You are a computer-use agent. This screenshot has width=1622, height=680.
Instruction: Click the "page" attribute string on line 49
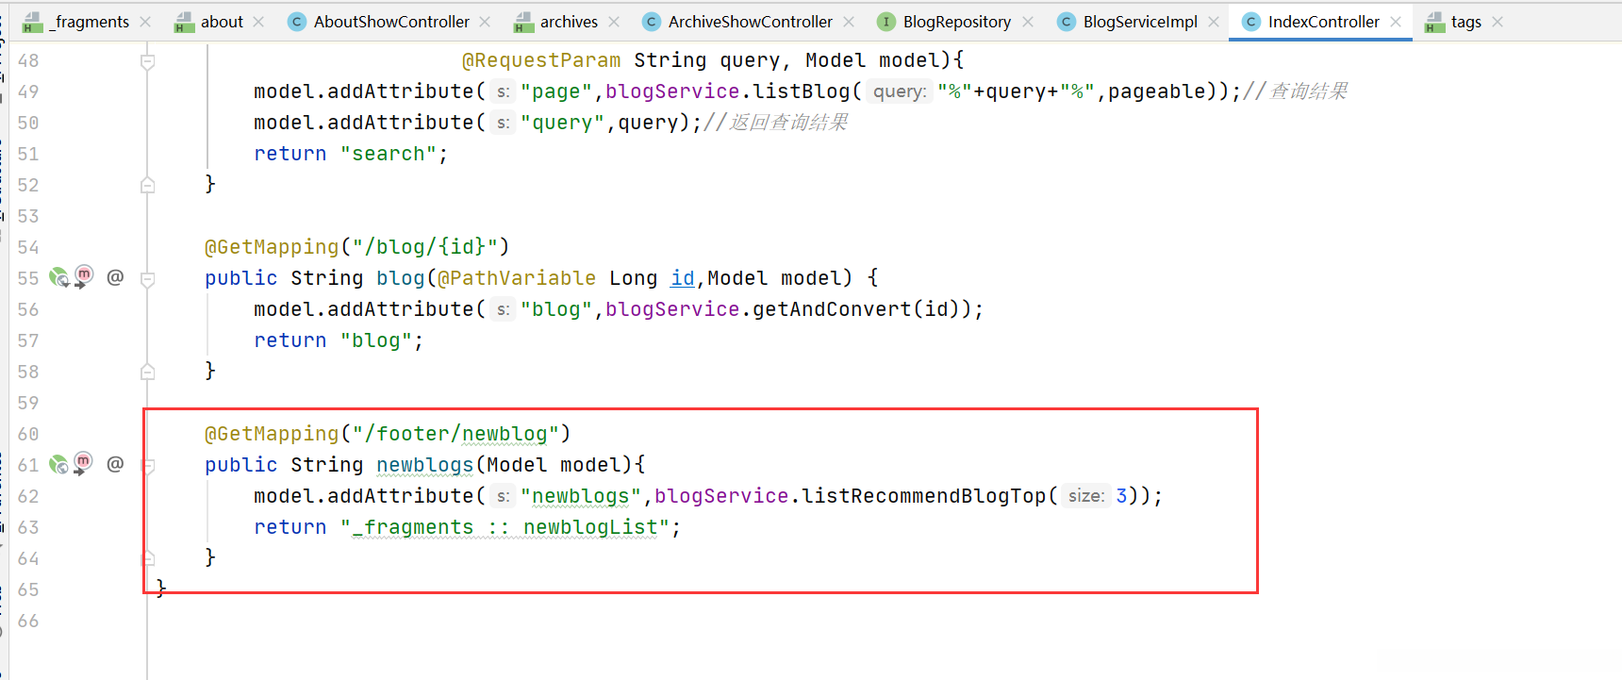pyautogui.click(x=556, y=91)
